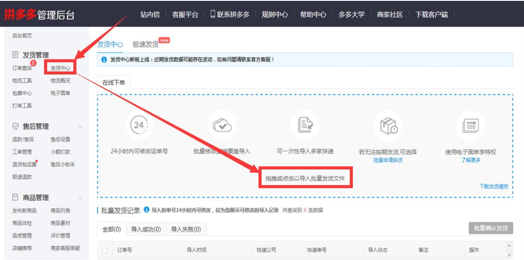
Task: Show the 全部(0) records tab
Action: pos(111,229)
